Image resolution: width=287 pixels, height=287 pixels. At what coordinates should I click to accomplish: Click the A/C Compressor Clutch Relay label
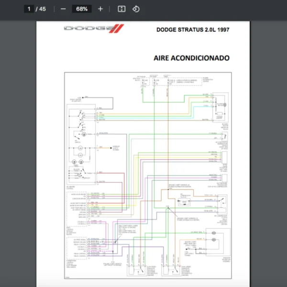point(222,218)
